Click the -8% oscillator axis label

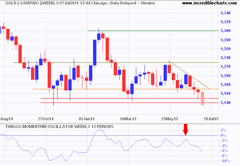224,156
